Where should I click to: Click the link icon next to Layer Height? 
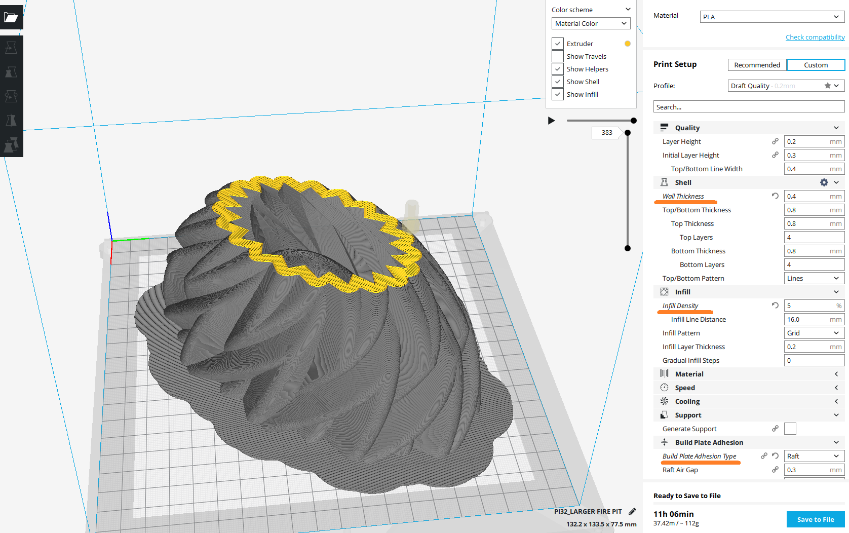coord(775,141)
